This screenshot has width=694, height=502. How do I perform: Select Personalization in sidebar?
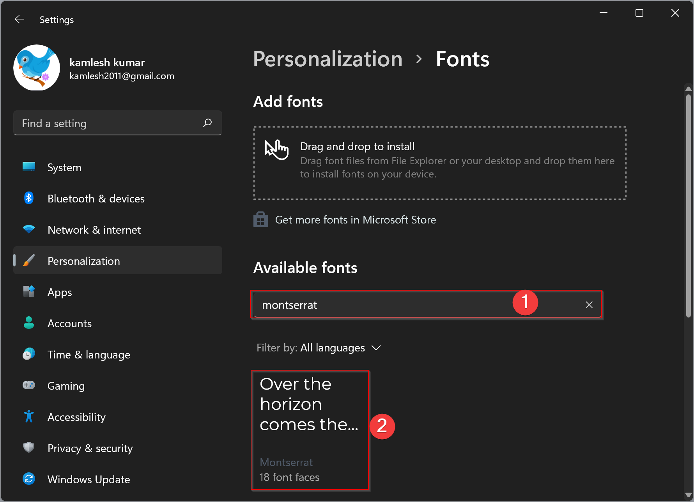[x=118, y=261]
